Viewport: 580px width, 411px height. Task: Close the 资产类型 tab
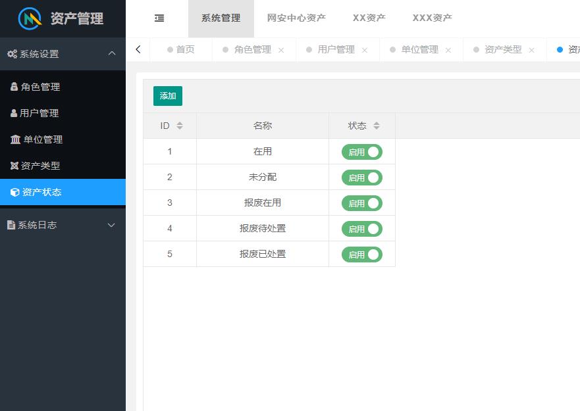pos(531,50)
